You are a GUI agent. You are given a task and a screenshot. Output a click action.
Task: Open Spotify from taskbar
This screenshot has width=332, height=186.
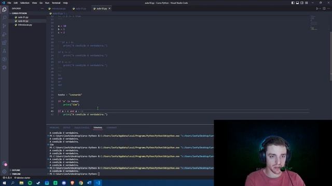30,183
